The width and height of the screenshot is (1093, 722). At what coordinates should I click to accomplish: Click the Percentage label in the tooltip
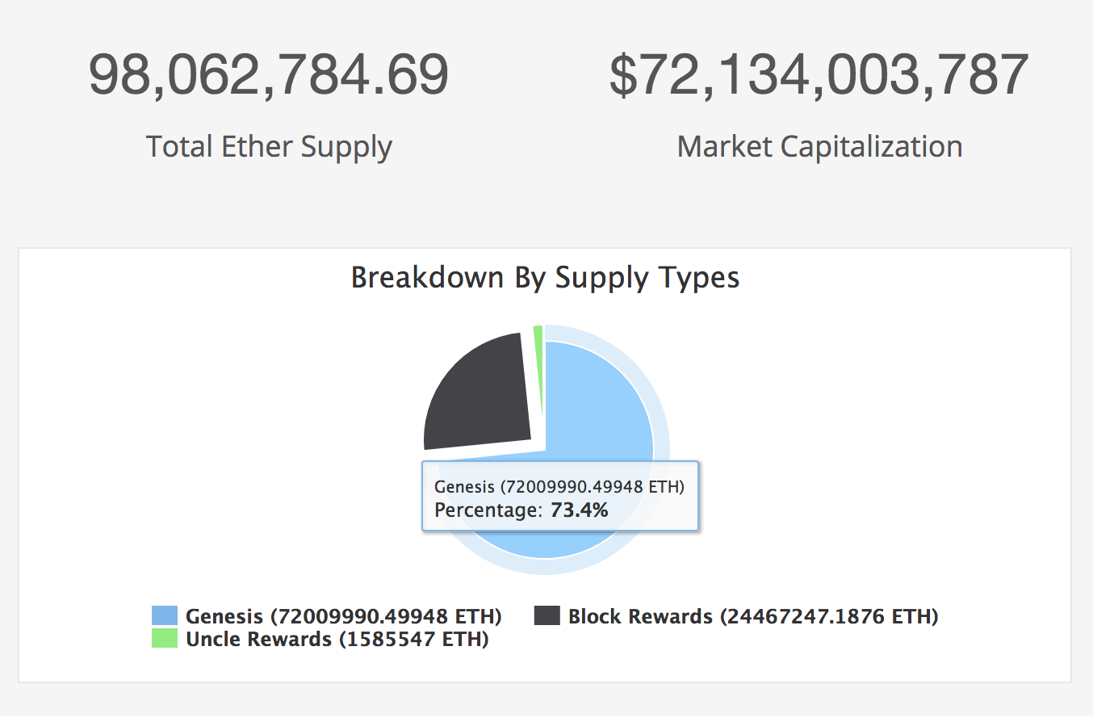[x=488, y=510]
